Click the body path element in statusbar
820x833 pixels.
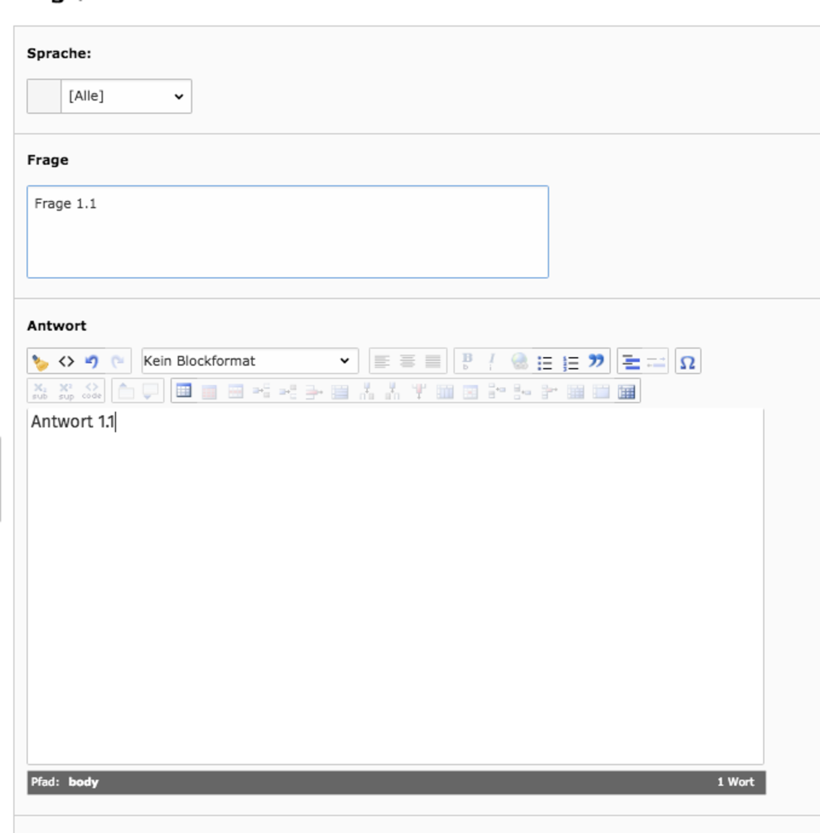(x=83, y=782)
